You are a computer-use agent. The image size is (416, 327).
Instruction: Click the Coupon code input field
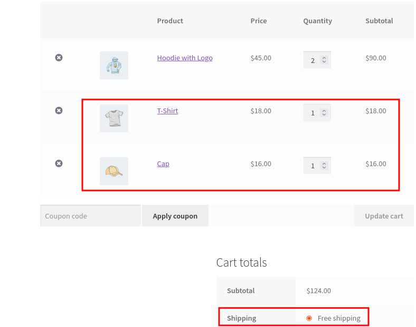point(90,216)
